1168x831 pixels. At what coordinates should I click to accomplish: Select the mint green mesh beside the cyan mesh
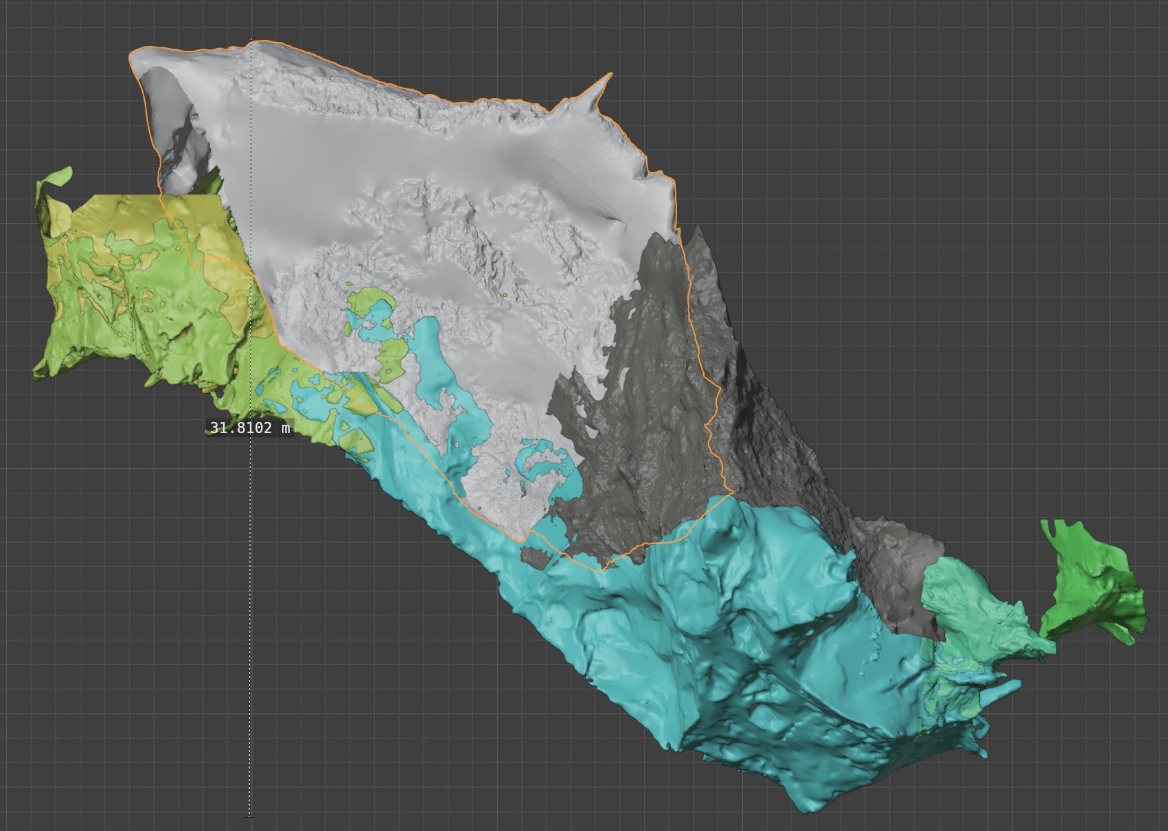968,604
